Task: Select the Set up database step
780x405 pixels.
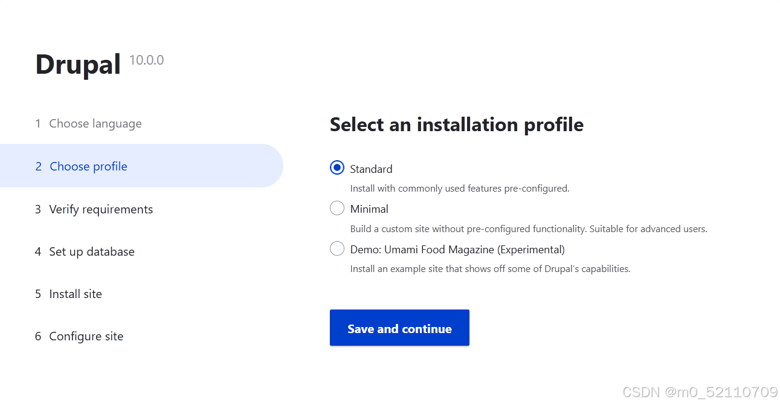Action: tap(85, 251)
